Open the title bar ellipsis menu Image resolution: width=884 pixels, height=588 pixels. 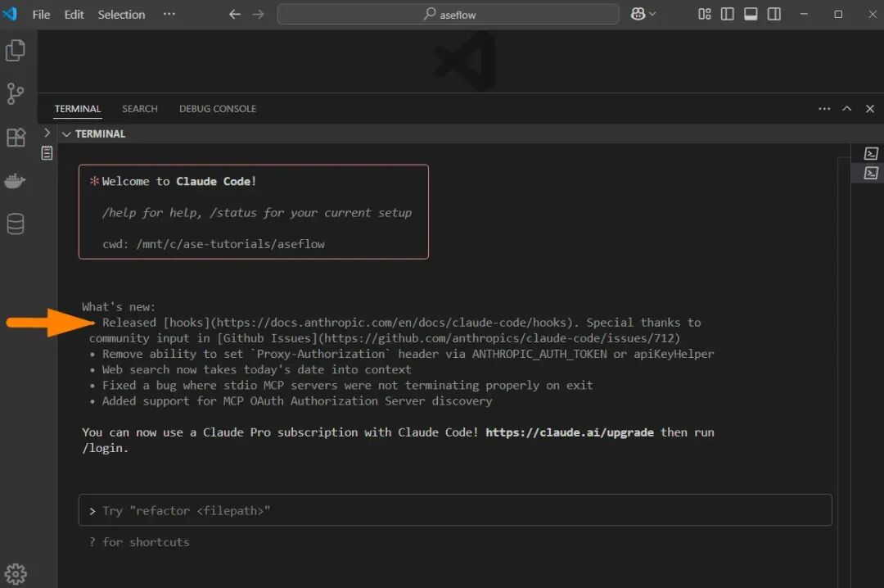point(169,14)
